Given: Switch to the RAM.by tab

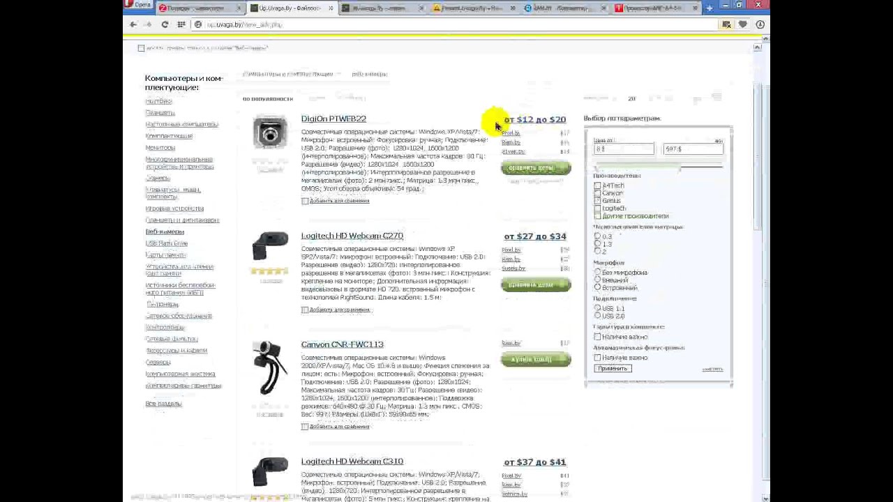Looking at the screenshot, I should (566, 8).
